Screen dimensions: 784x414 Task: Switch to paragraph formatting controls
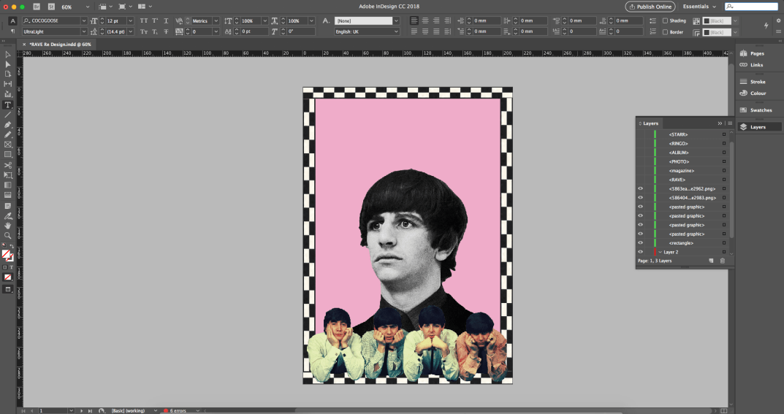(12, 31)
